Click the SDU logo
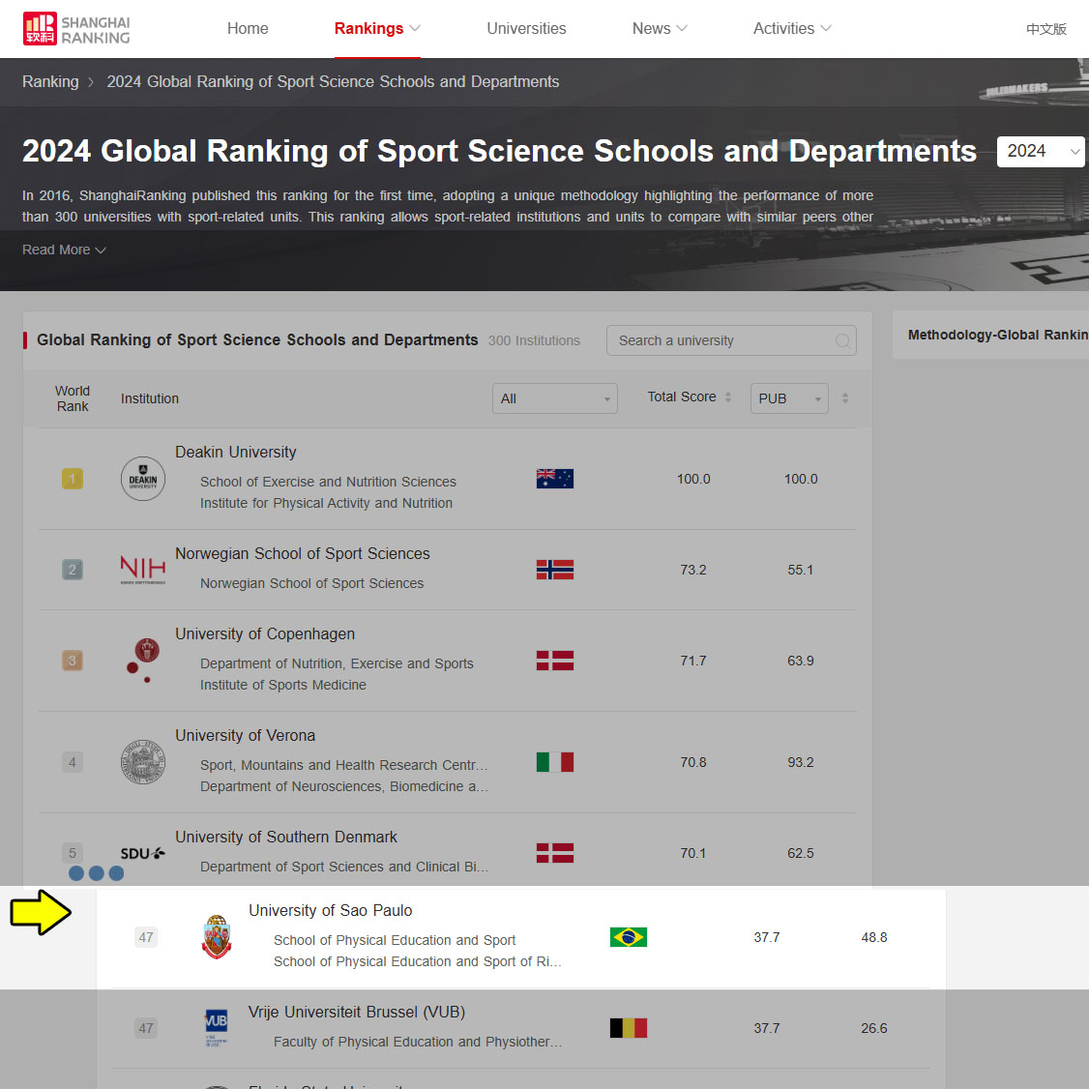Viewport: 1089px width, 1089px height. [x=143, y=853]
